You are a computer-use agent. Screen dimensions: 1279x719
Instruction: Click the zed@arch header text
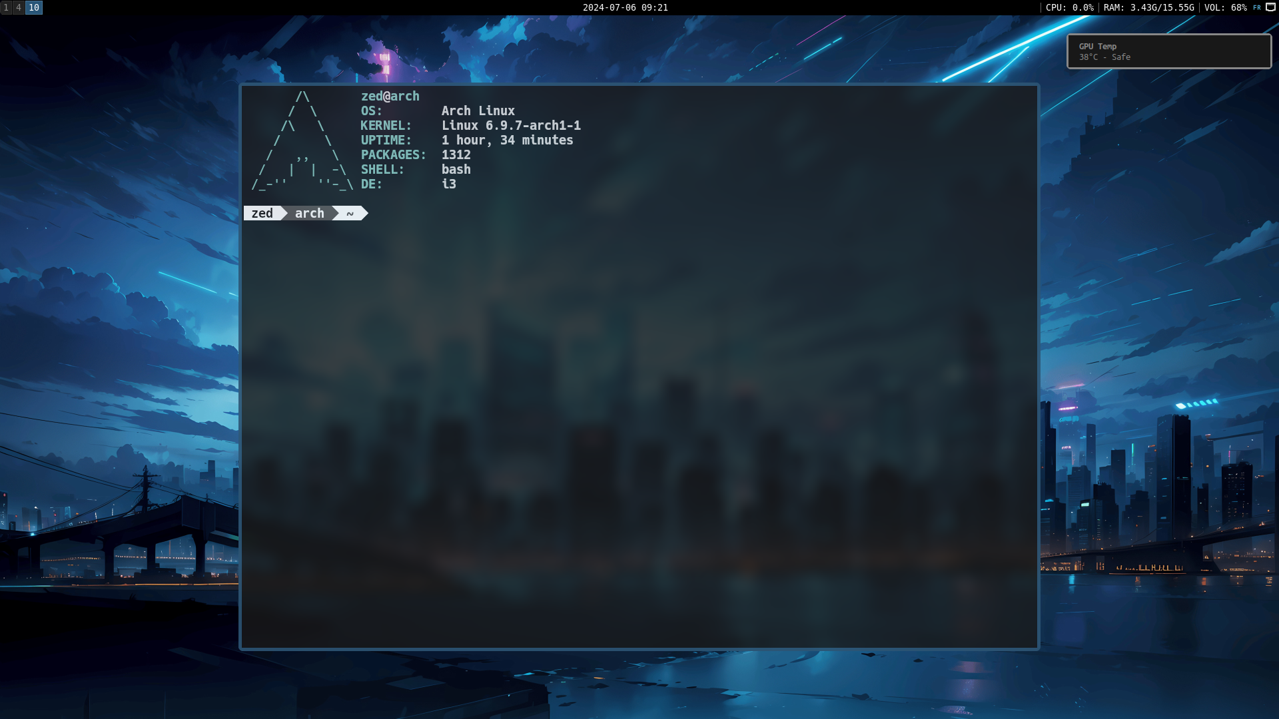pyautogui.click(x=390, y=96)
